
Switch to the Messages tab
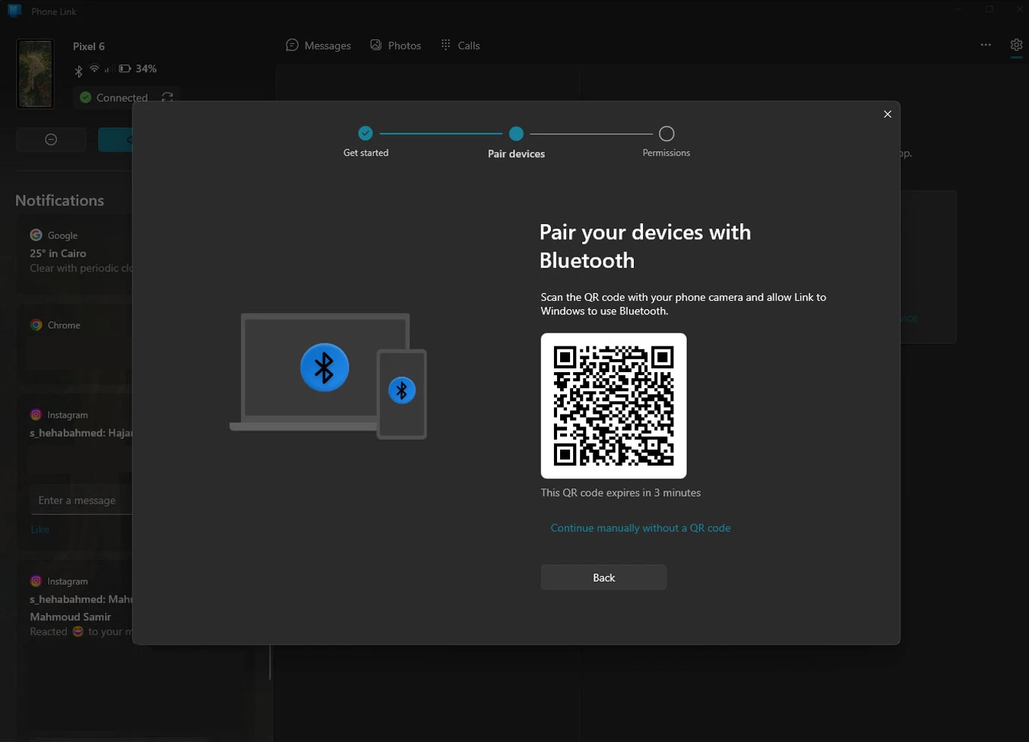click(x=318, y=46)
